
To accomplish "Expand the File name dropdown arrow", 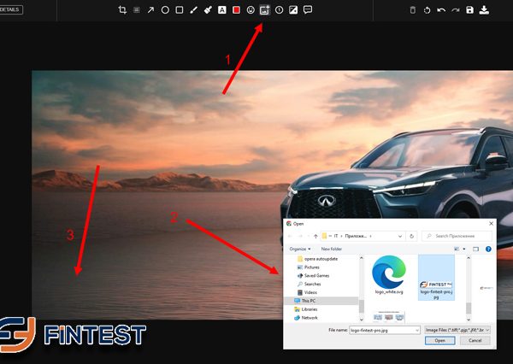I will [416, 328].
